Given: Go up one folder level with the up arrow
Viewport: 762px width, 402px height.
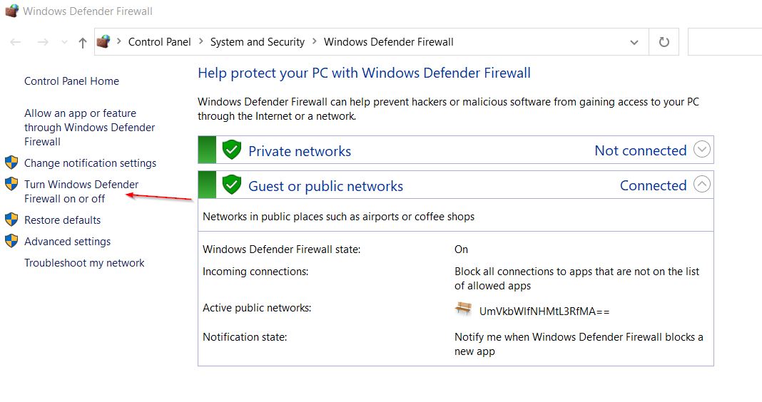Looking at the screenshot, I should (x=83, y=43).
